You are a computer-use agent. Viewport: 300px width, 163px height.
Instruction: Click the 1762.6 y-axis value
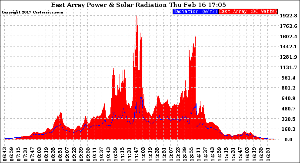click(288, 26)
